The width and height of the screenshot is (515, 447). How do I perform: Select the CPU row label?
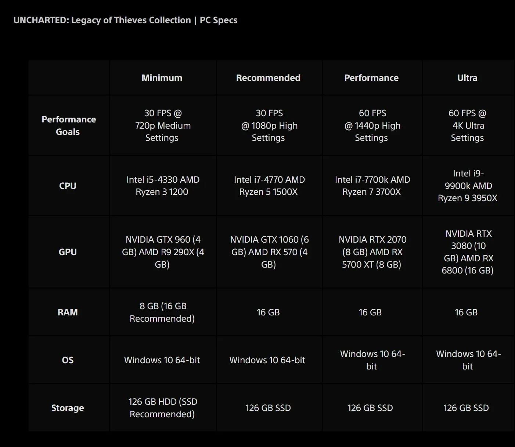pos(68,186)
